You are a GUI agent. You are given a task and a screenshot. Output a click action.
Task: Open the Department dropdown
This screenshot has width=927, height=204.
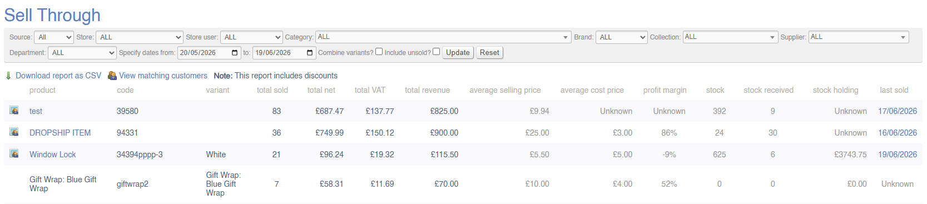pos(82,53)
